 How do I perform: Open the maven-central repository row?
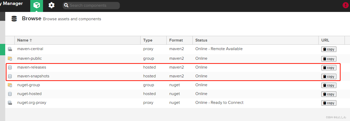(178, 49)
